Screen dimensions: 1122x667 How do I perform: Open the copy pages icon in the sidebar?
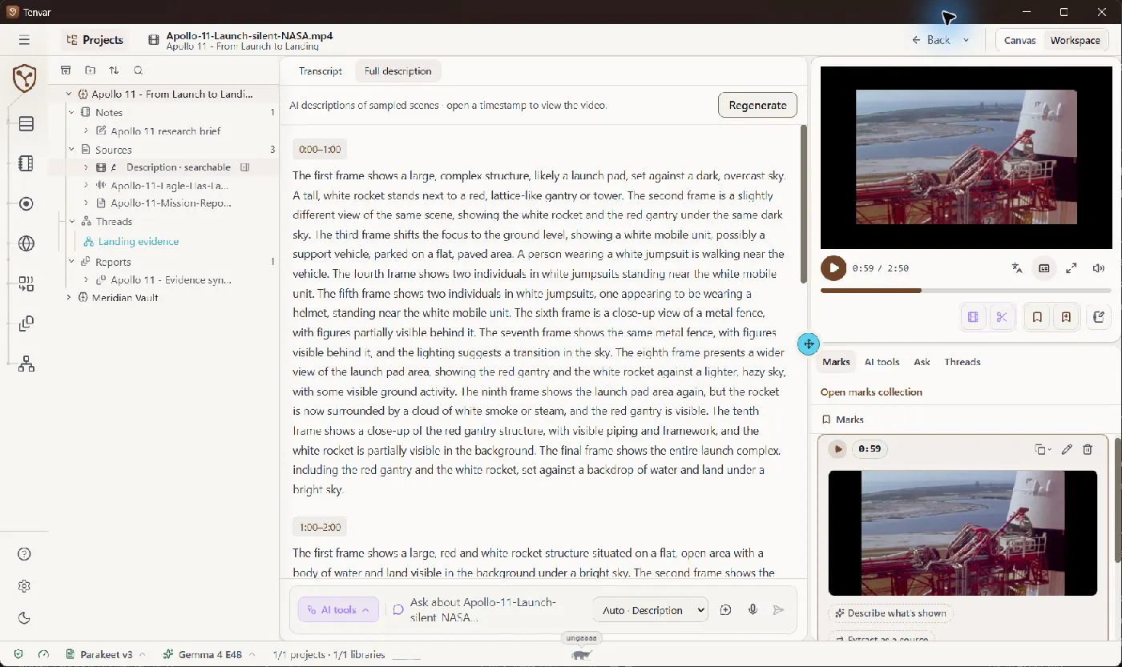26,323
